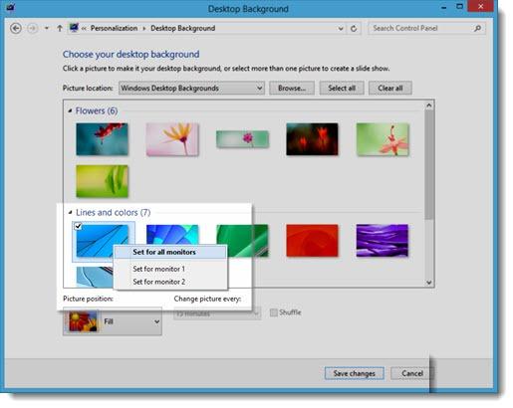This screenshot has width=513, height=408.
Task: Click the Up one level arrow
Action: (x=60, y=29)
